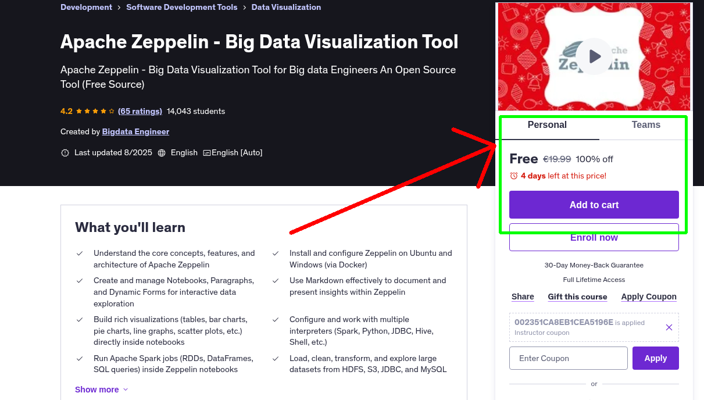Screen dimensions: 704x400
Task: Click the Enroll now button
Action: 594,237
